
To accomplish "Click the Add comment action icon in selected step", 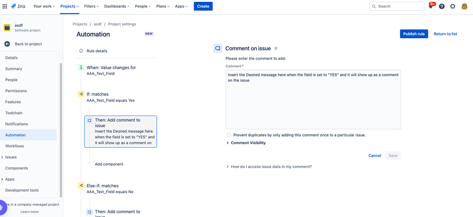I will click(x=89, y=120).
